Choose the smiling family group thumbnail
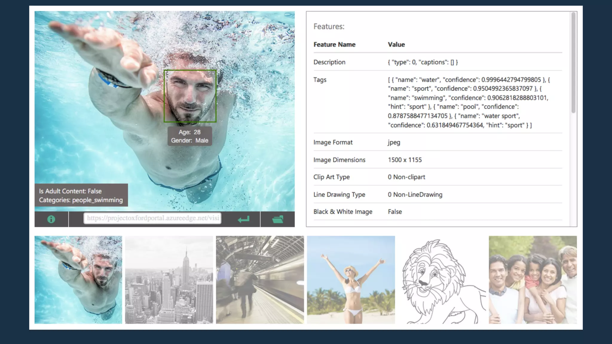This screenshot has height=344, width=612. (x=533, y=280)
